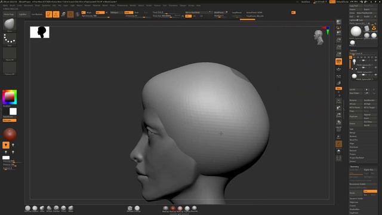Image resolution: width=382 pixels, height=215 pixels.
Task: Open the Brush menu
Action: pos(12,5)
